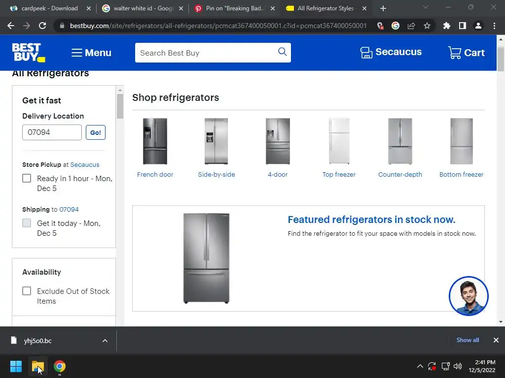The image size is (505, 378).
Task: Open the chat assistant avatar
Action: click(x=469, y=296)
